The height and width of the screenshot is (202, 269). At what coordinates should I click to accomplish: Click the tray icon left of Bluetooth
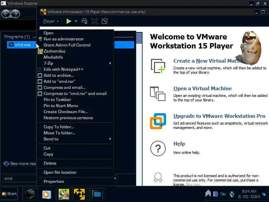coord(208,193)
